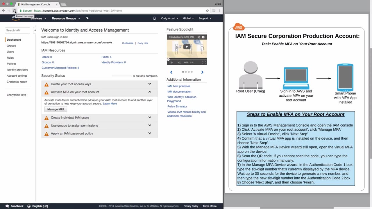
Task: Close the IAM Management Console tab
Action: 57,4
